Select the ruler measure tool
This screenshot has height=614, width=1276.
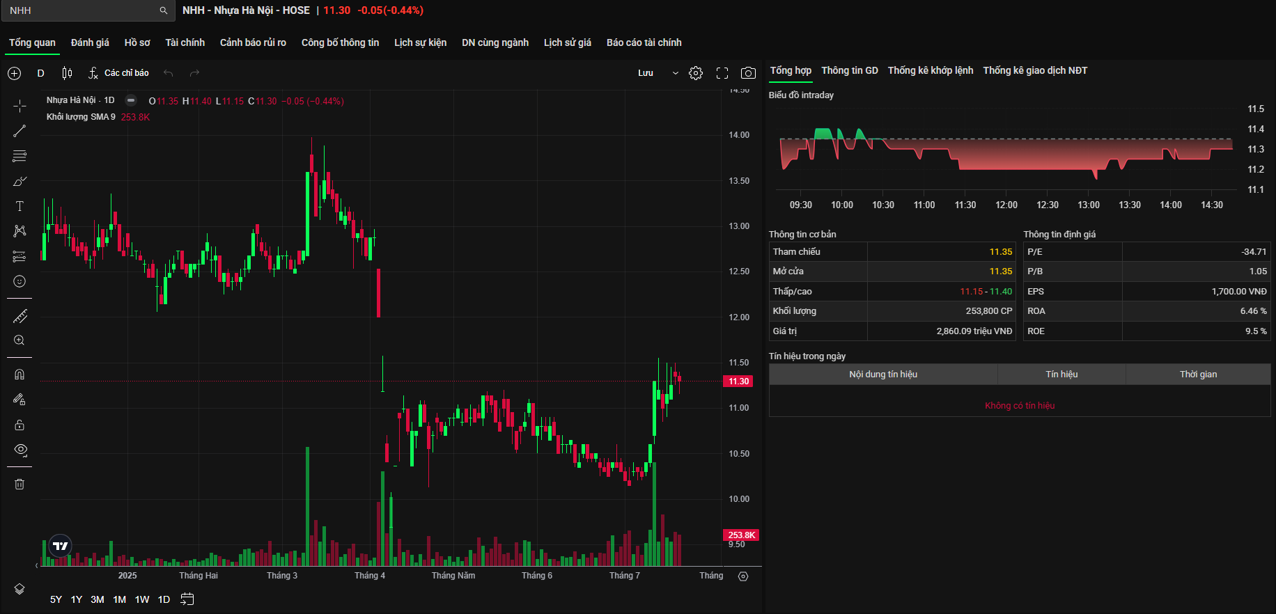click(x=20, y=316)
